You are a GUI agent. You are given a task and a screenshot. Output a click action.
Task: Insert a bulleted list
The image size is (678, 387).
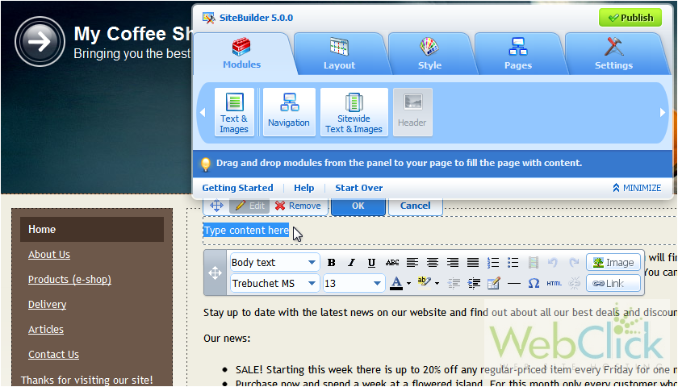tap(513, 263)
